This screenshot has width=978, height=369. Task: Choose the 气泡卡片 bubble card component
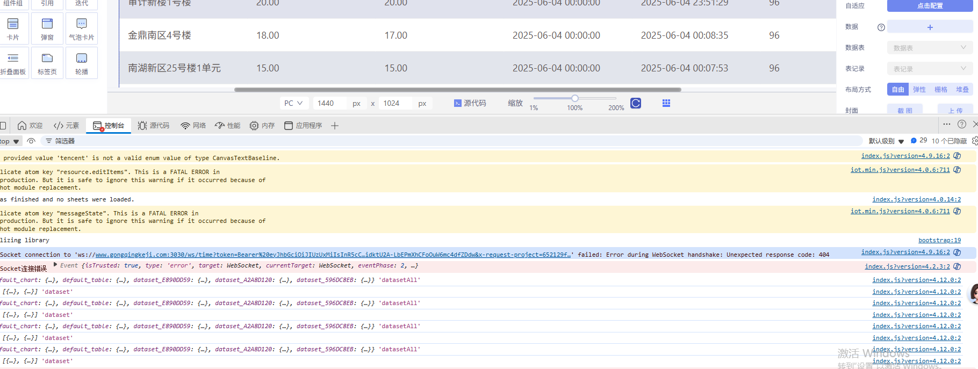[x=82, y=28]
